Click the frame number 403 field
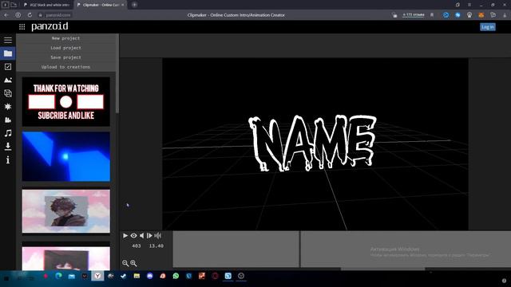The height and width of the screenshot is (287, 511). [x=137, y=246]
